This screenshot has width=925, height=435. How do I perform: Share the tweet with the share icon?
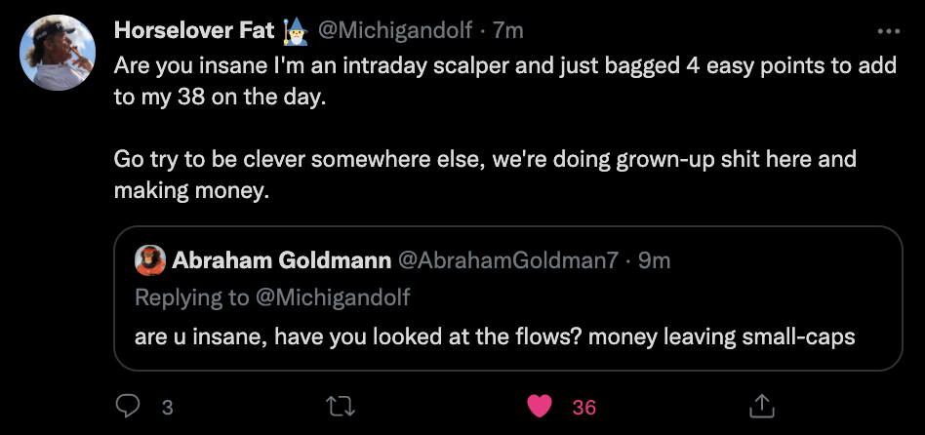[x=761, y=406]
